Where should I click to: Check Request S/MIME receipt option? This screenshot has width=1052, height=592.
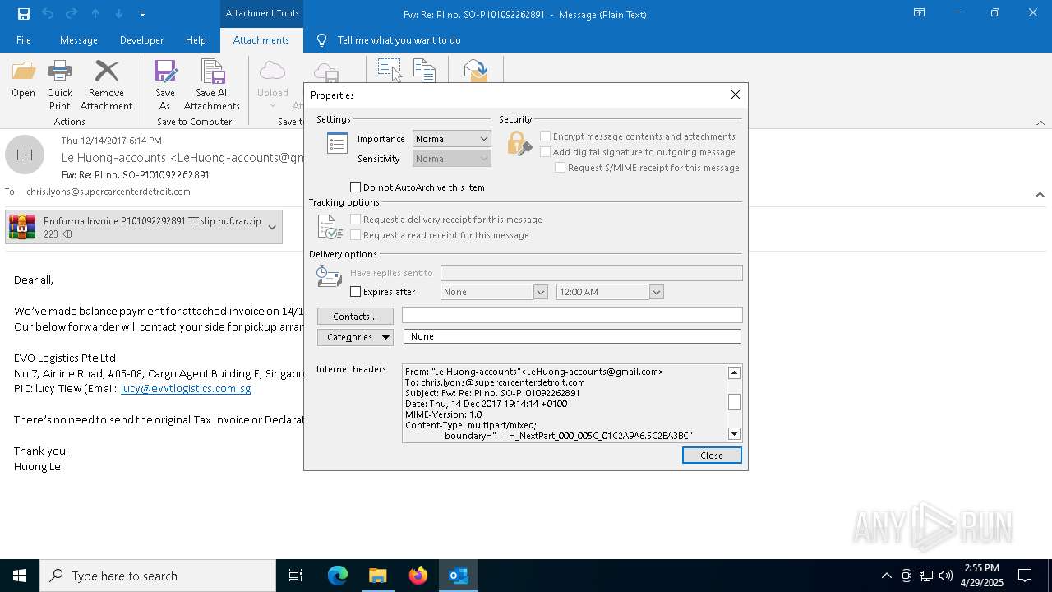tap(560, 168)
